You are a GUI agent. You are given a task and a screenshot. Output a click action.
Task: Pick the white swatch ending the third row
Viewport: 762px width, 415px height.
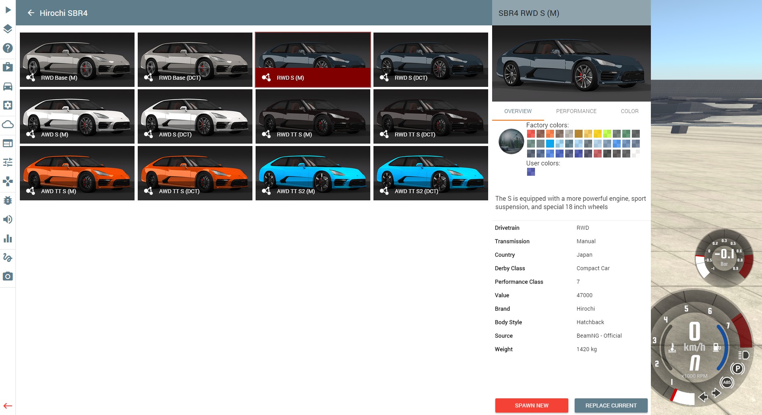tap(636, 153)
